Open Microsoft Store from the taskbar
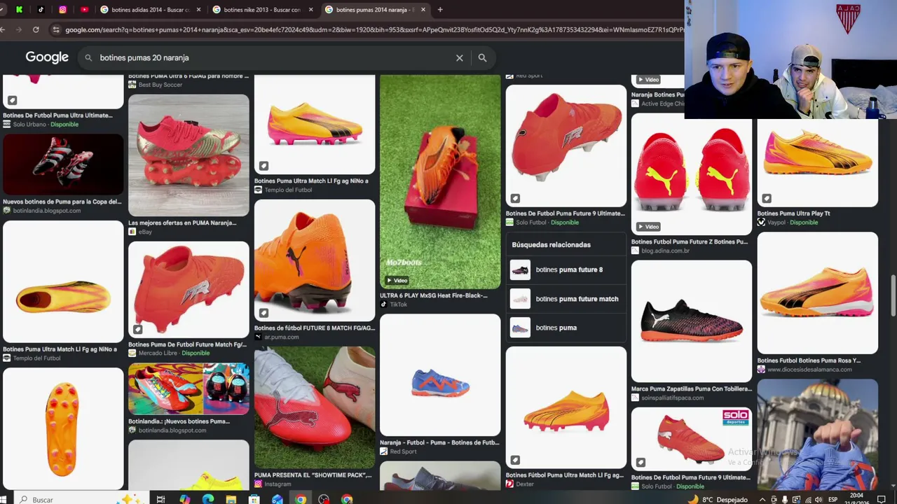Image resolution: width=897 pixels, height=504 pixels. (254, 499)
